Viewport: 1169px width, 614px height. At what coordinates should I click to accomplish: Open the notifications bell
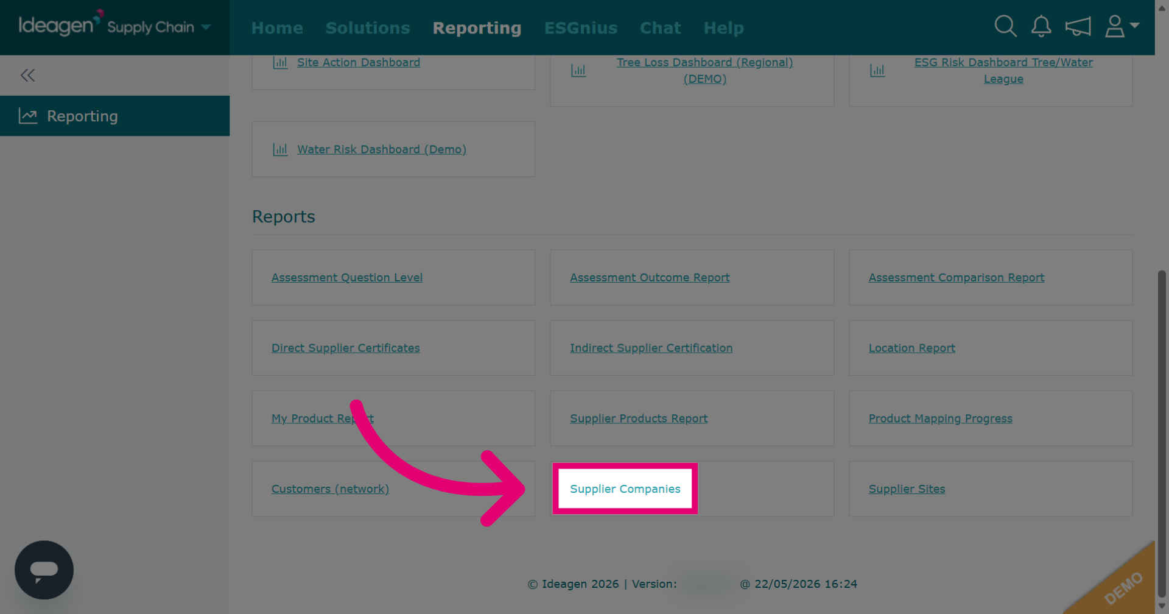click(x=1041, y=26)
